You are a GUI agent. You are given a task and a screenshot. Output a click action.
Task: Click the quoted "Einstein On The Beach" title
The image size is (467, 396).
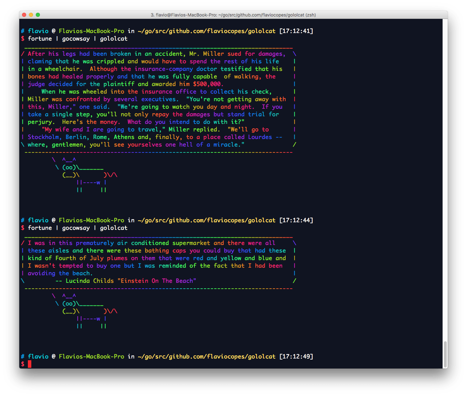point(157,281)
